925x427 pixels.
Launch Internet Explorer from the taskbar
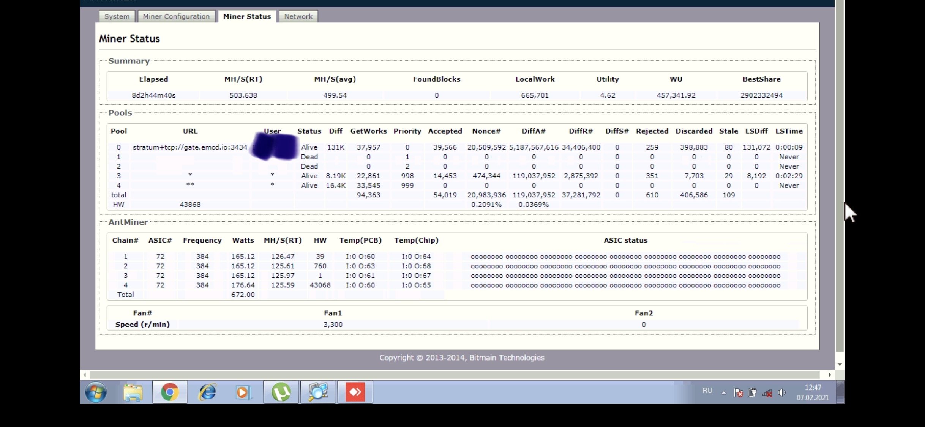[207, 392]
